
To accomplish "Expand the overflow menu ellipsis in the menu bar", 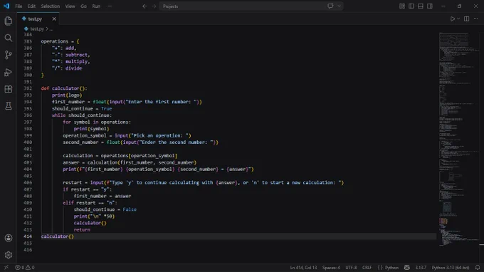I will [x=110, y=6].
